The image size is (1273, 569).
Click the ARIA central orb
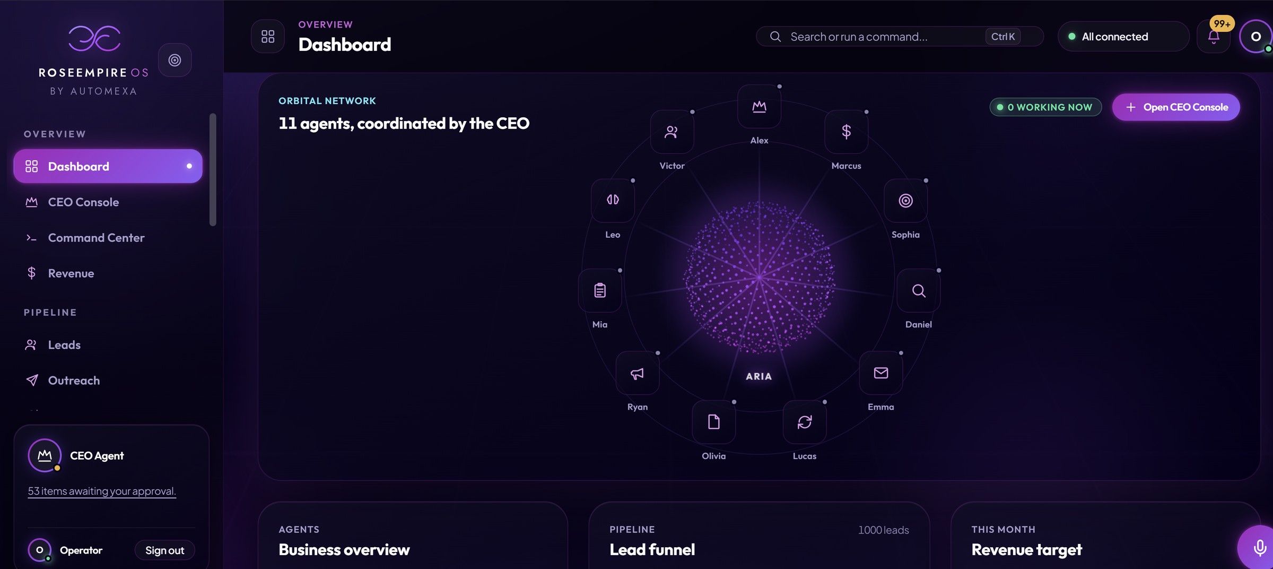(759, 277)
